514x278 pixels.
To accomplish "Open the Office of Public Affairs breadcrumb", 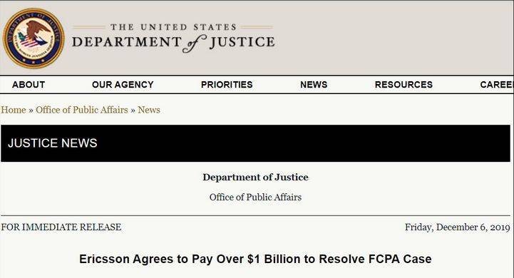I will point(82,110).
